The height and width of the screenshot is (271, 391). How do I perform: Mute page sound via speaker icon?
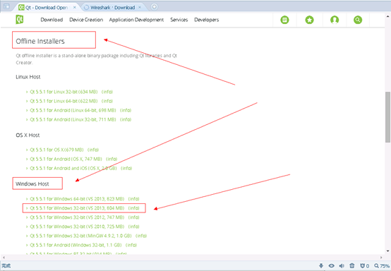(x=342, y=266)
